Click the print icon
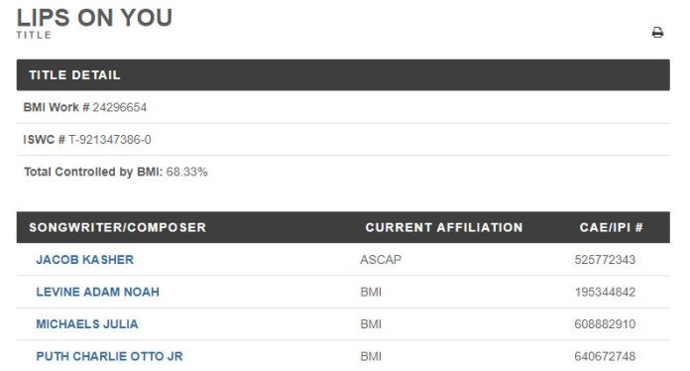690x371 pixels. tap(657, 32)
